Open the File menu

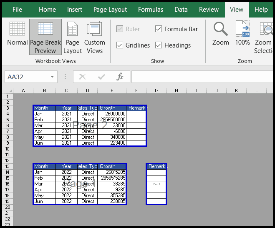pyautogui.click(x=17, y=10)
